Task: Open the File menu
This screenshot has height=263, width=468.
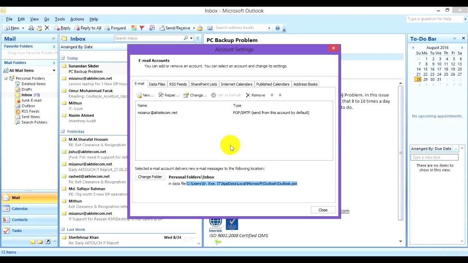Action: 9,19
